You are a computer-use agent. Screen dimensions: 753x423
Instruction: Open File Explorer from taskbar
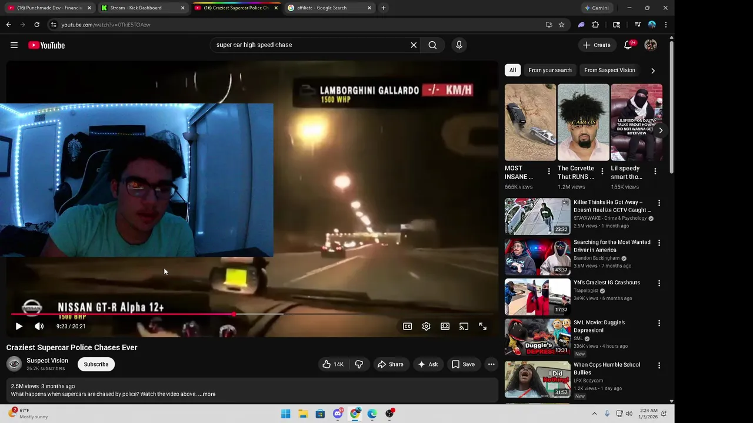(303, 414)
